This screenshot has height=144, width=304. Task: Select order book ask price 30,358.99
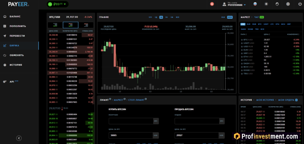pyautogui.click(x=53, y=35)
